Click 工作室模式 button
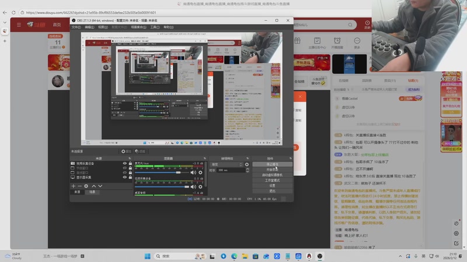The height and width of the screenshot is (262, 467). [x=272, y=180]
